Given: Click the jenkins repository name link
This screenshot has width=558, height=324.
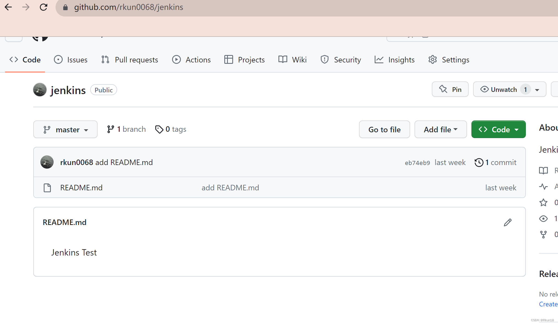Looking at the screenshot, I should [x=68, y=90].
